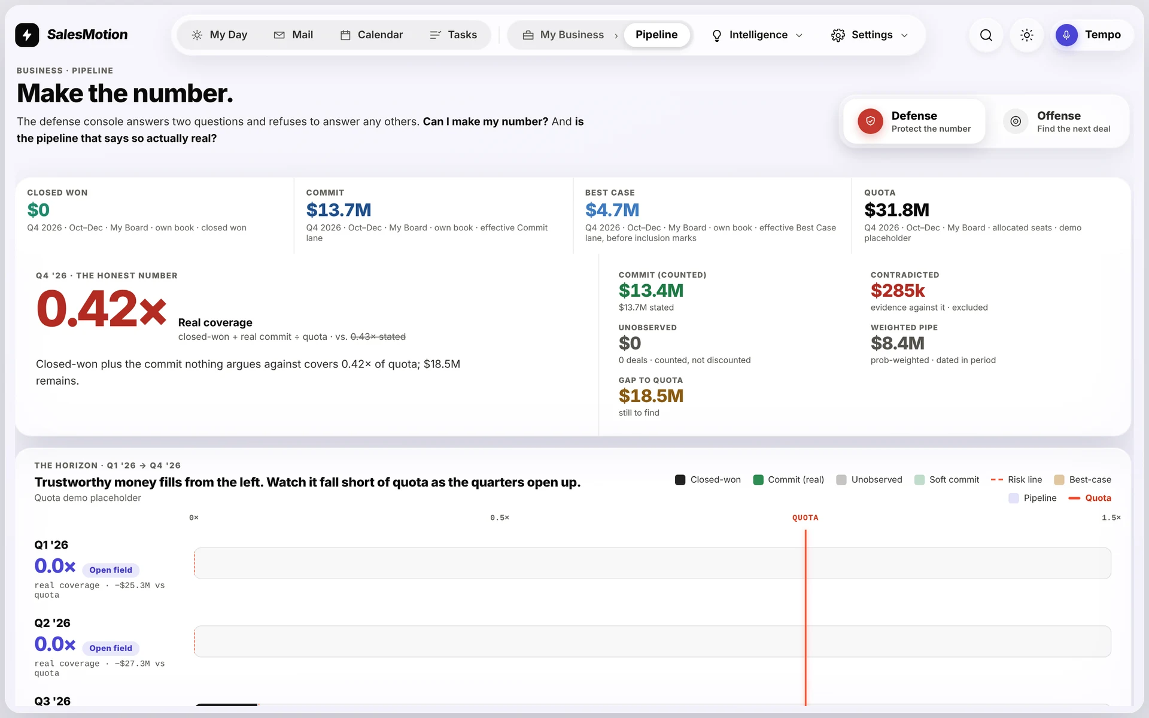
Task: Toggle Best-case legend swatch
Action: [1059, 480]
